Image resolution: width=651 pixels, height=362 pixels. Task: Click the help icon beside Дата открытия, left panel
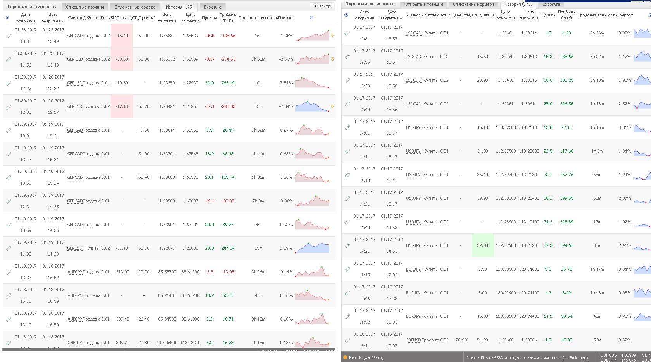[8, 18]
